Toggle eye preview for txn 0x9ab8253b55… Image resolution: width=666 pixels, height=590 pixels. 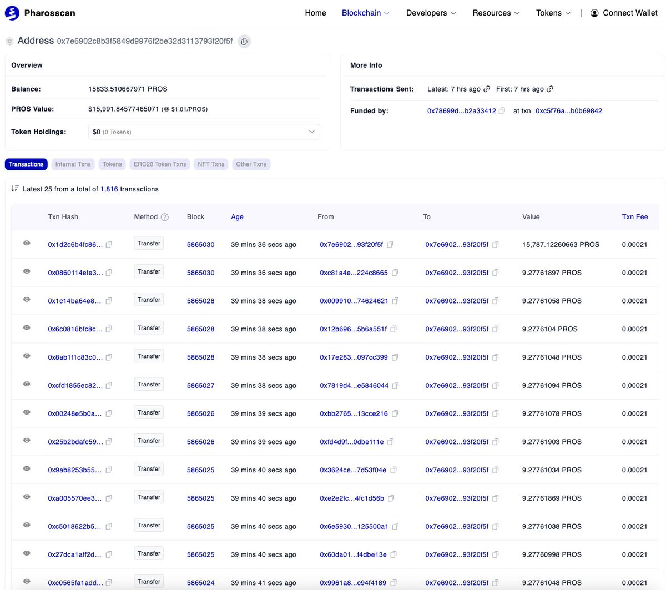[x=27, y=469]
